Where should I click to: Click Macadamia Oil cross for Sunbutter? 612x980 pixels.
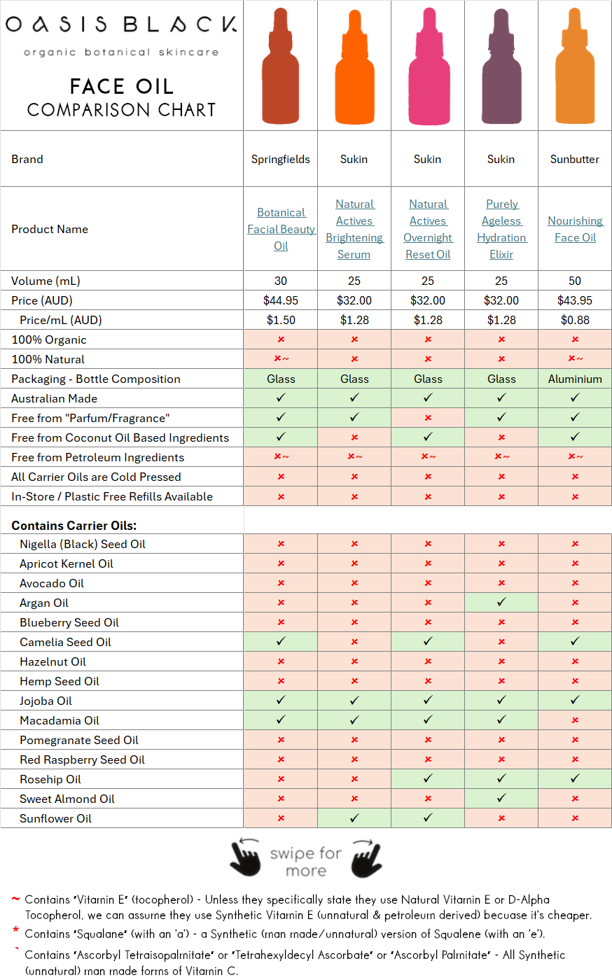(575, 720)
